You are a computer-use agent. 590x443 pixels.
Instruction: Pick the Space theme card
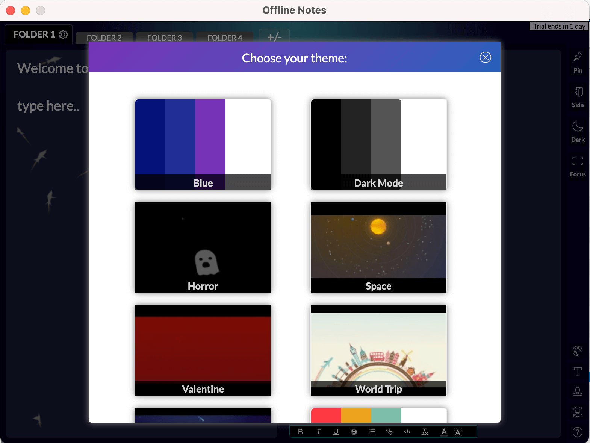(379, 247)
